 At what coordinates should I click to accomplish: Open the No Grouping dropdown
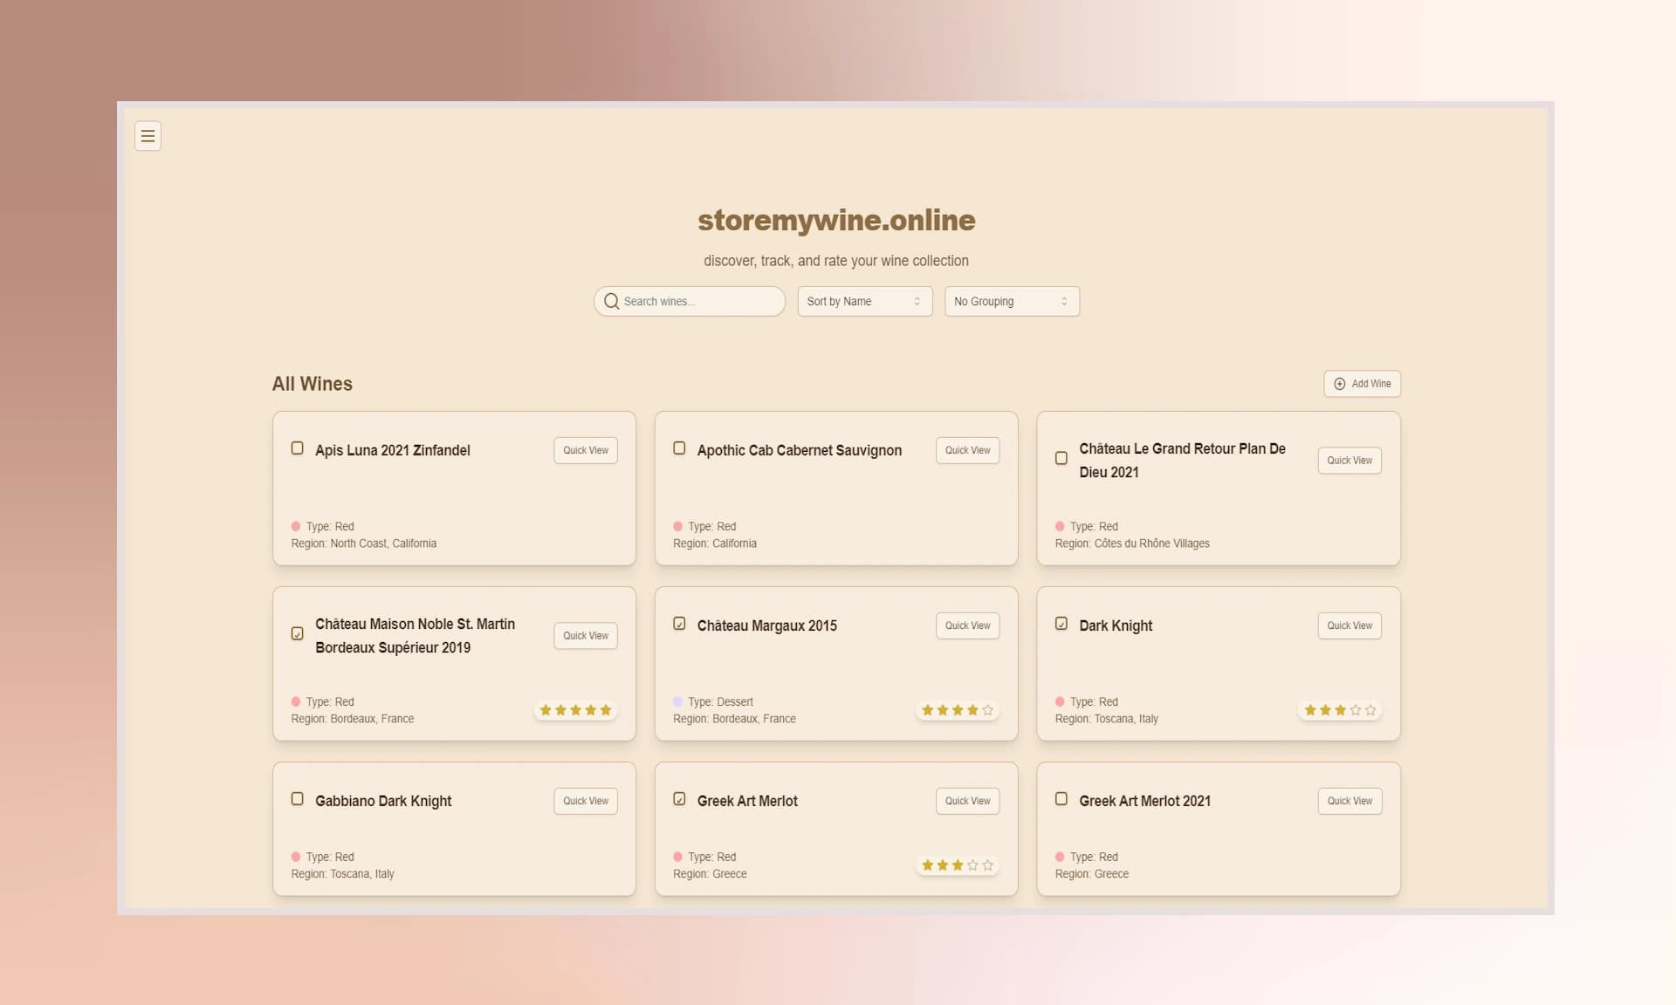[1012, 301]
